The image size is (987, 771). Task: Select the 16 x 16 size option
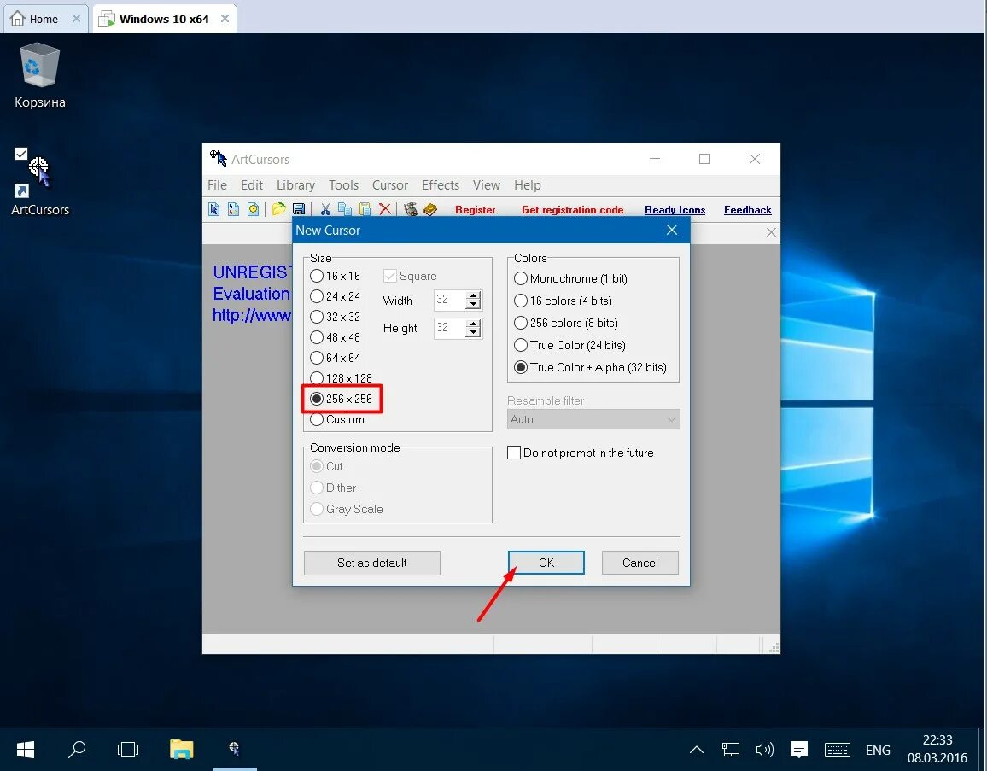pyautogui.click(x=335, y=276)
